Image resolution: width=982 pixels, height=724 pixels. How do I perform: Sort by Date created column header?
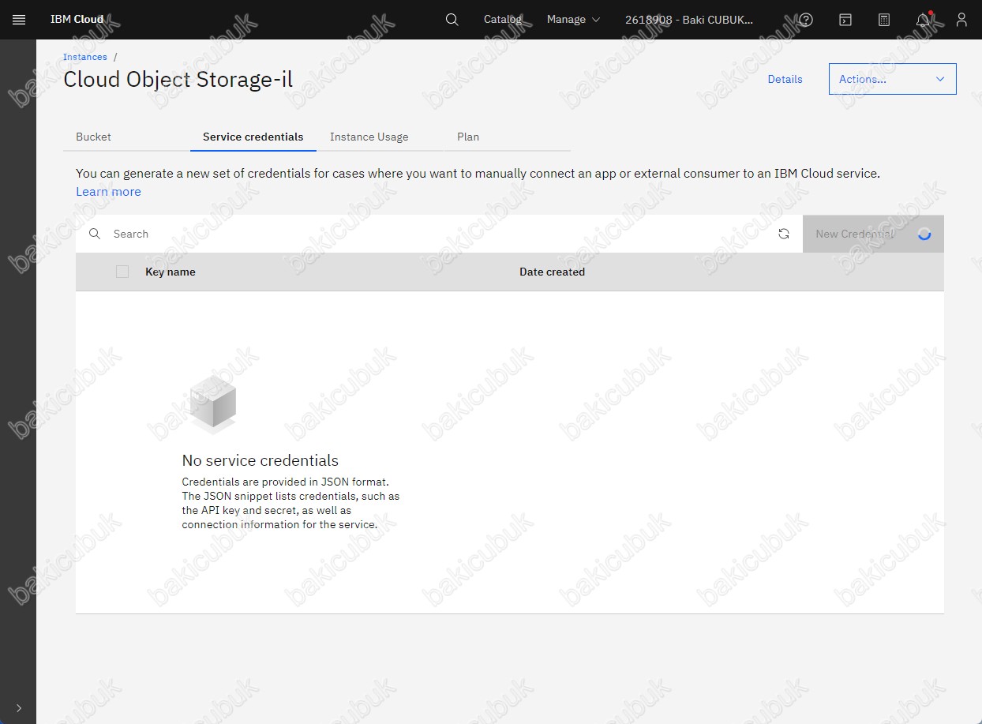pos(552,272)
